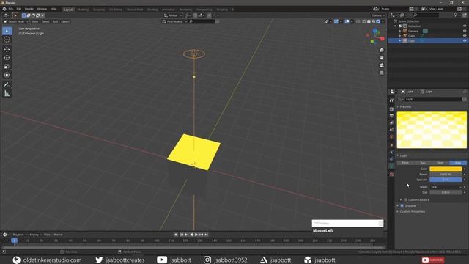The image size is (469, 264).
Task: Jump to timeline start button
Action: tap(182, 235)
